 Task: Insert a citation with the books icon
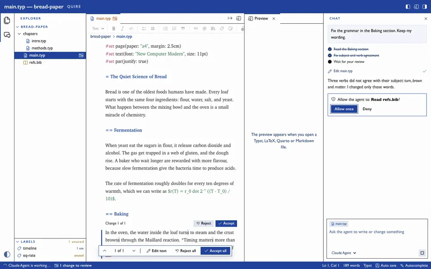click(213, 28)
